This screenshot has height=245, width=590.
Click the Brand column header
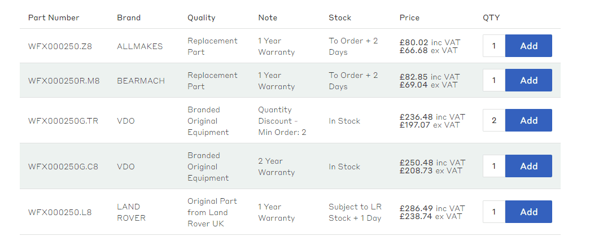point(129,17)
